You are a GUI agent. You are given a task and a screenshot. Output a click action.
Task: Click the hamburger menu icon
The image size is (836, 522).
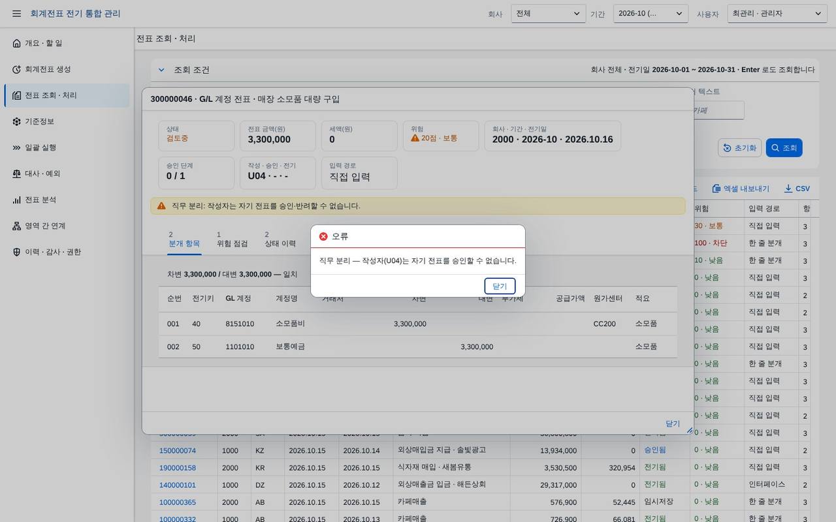(16, 14)
